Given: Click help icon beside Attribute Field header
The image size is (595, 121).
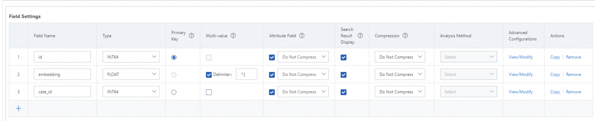Looking at the screenshot, I should [302, 36].
